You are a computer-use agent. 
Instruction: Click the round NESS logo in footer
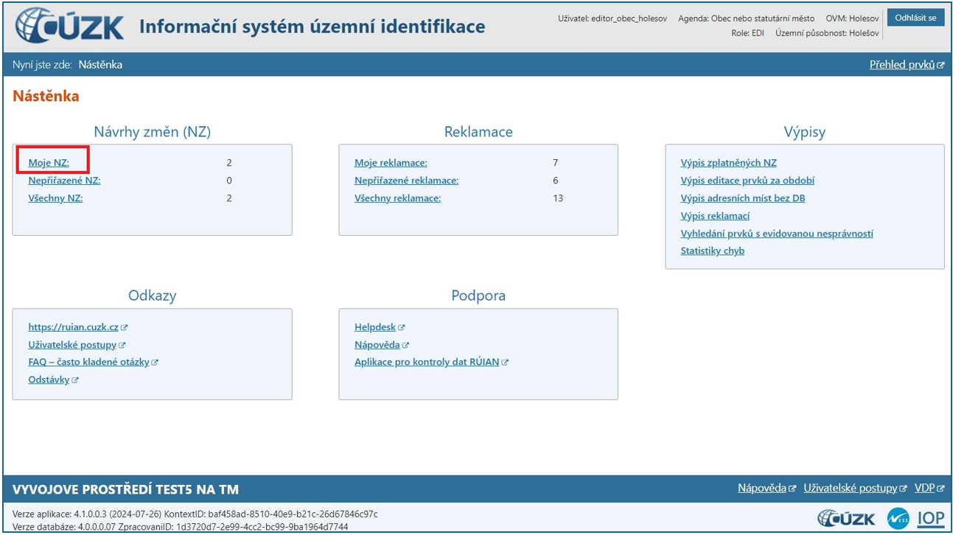tap(897, 518)
